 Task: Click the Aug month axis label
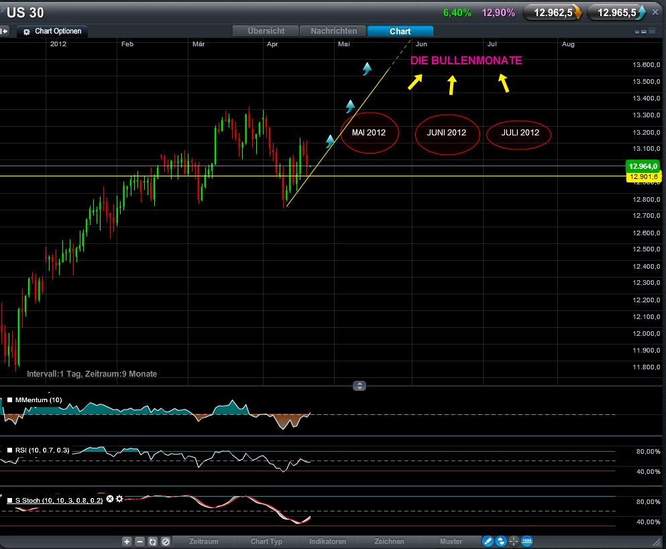point(568,44)
